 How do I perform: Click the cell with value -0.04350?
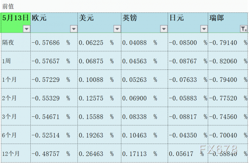pos(188,135)
